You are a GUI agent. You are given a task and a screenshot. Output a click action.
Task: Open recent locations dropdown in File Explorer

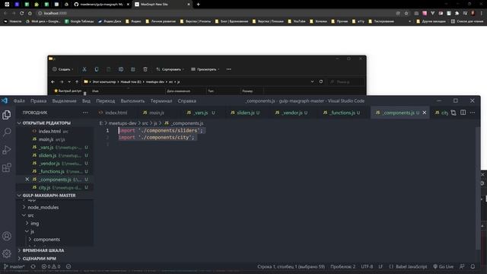(69, 81)
